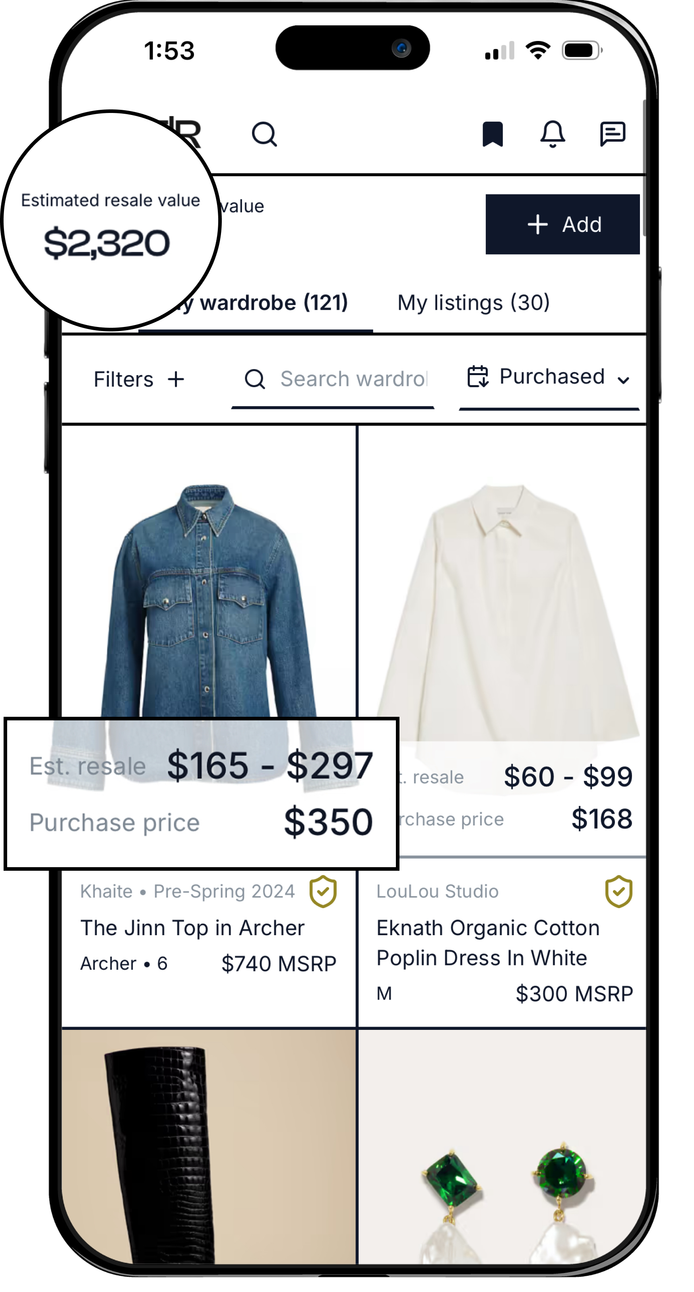This screenshot has width=694, height=1292.
Task: Click the Search wardrobe input field
Action: tap(333, 379)
